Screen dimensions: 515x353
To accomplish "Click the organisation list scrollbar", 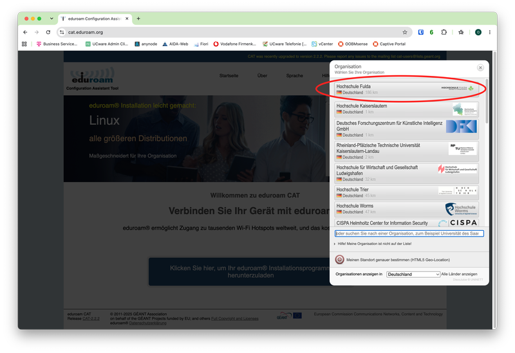I will point(487,101).
